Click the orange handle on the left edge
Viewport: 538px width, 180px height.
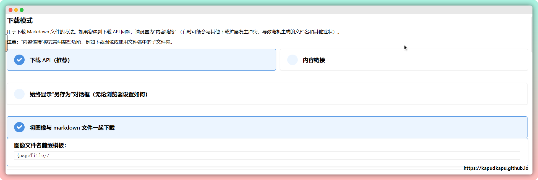point(6,45)
